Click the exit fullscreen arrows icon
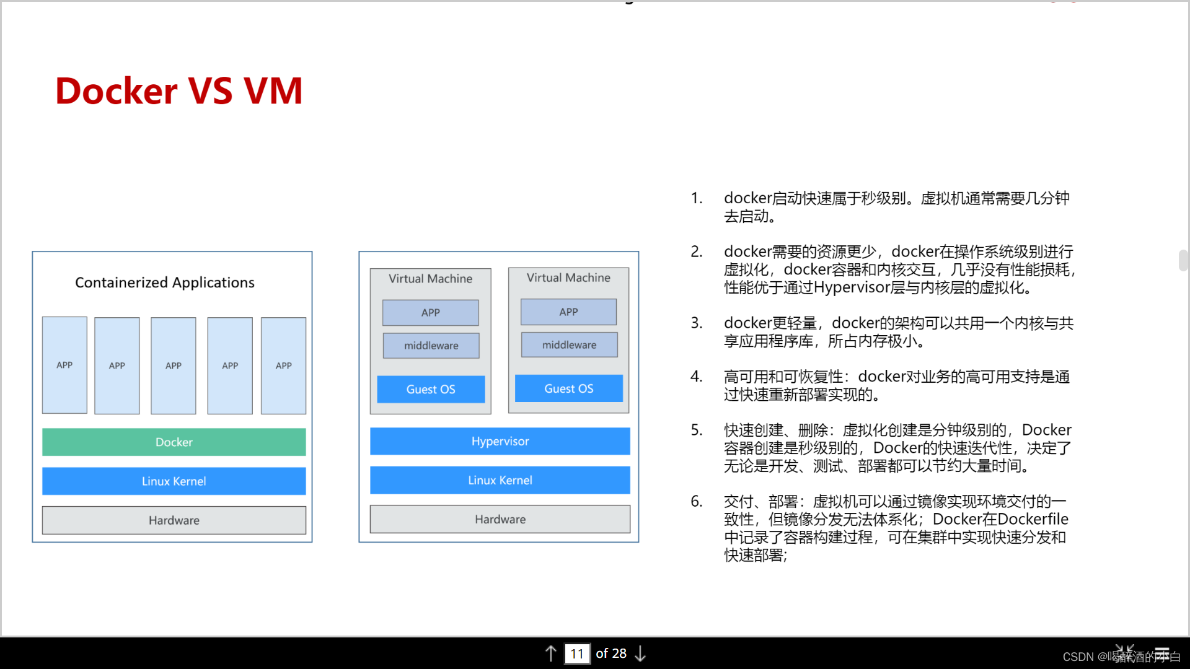 [1124, 653]
